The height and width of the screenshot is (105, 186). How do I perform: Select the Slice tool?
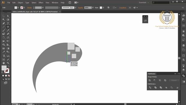[x=8, y=60]
